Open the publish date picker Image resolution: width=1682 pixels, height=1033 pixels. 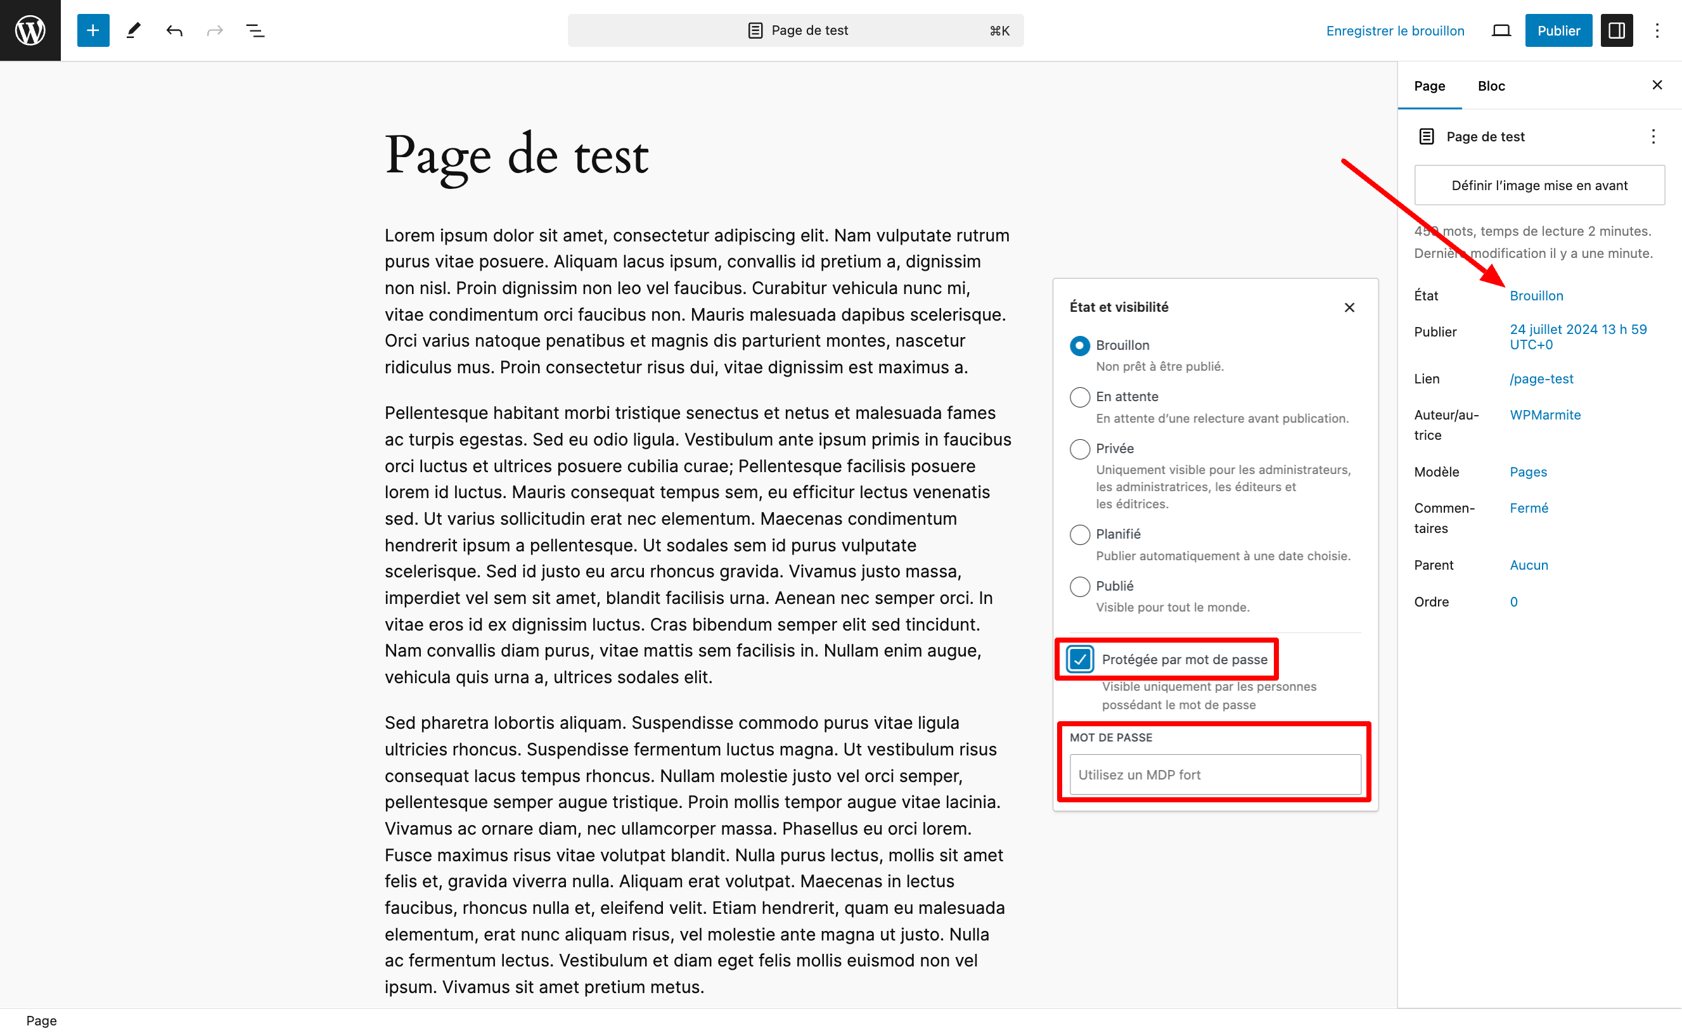1578,336
